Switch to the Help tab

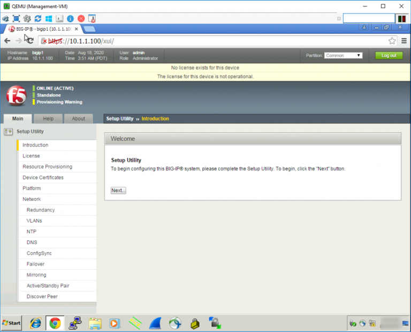pyautogui.click(x=48, y=118)
